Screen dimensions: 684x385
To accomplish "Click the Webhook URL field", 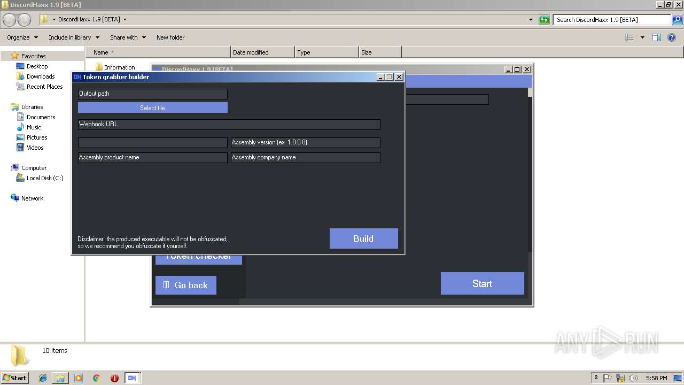I will click(x=229, y=124).
